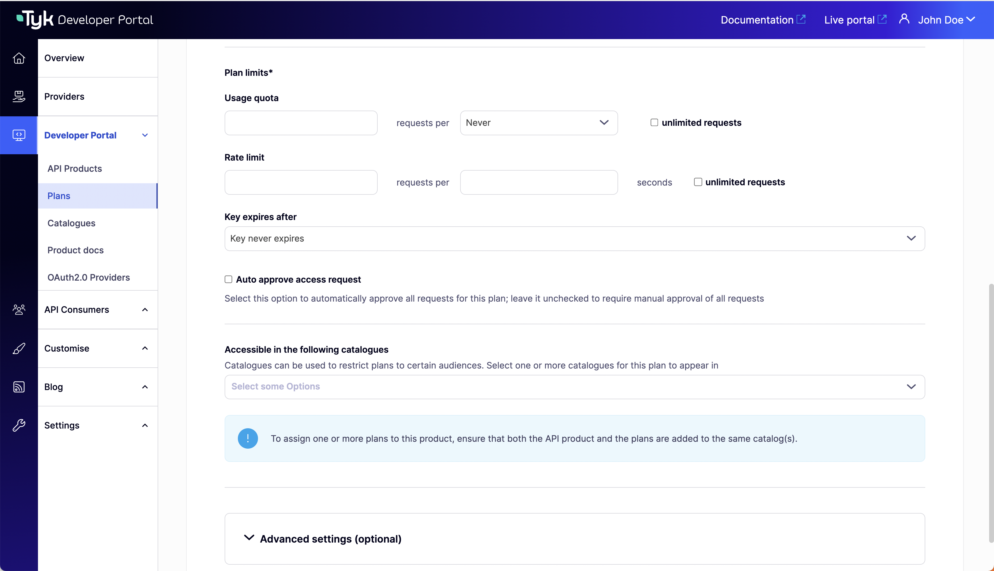The image size is (994, 571).
Task: Click the Blog RSS feed icon
Action: tap(19, 387)
